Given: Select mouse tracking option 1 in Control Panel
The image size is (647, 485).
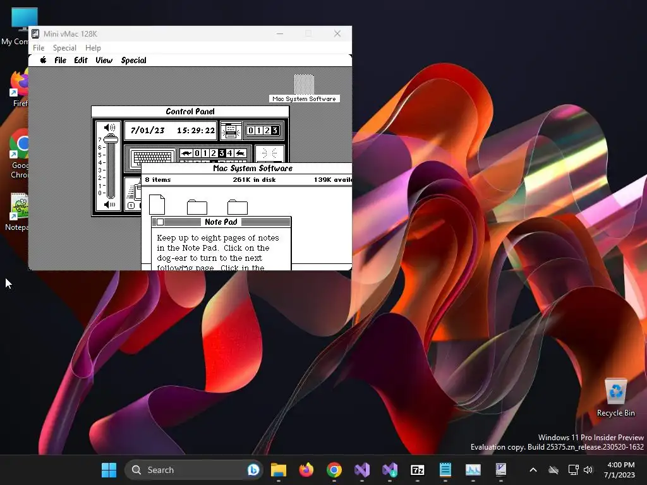Looking at the screenshot, I should pyautogui.click(x=131, y=205).
